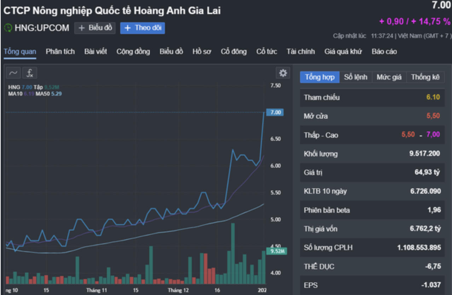This screenshot has height=295, width=452.
Task: Select the Sổ lệnh panel tab
Action: [x=356, y=77]
